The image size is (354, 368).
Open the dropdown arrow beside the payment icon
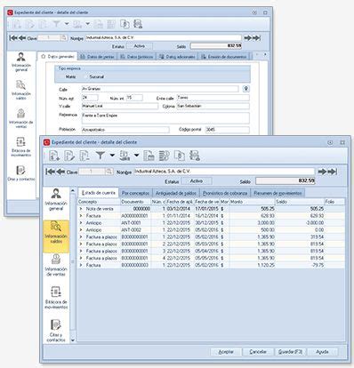[x=136, y=155]
